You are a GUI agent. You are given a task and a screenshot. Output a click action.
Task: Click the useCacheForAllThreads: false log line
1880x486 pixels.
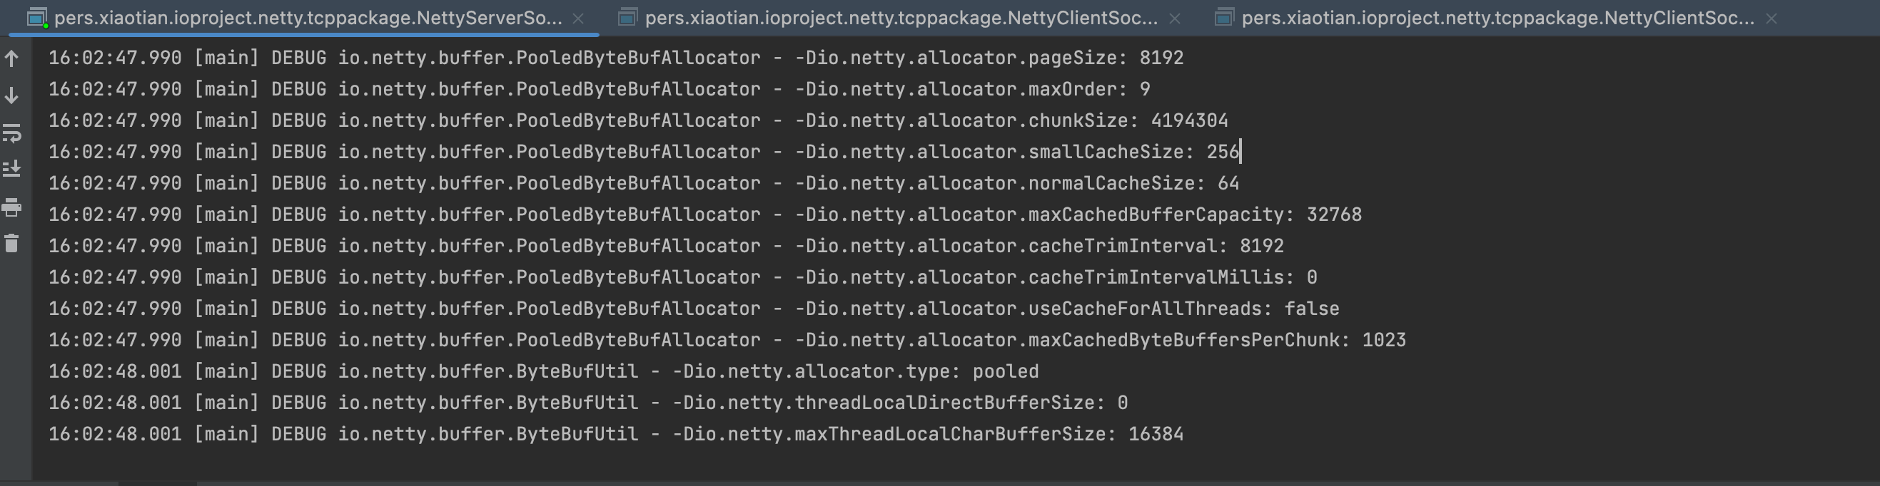(x=693, y=309)
